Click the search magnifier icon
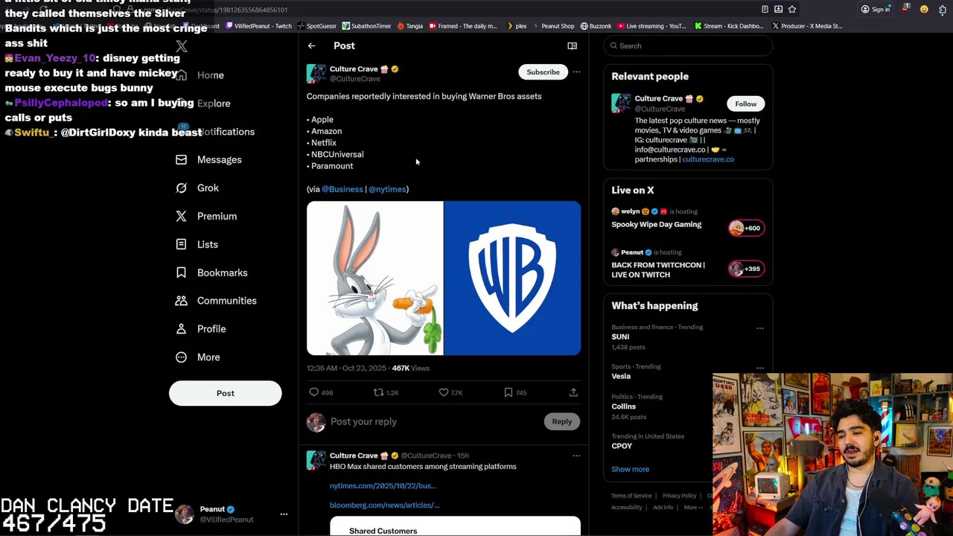The width and height of the screenshot is (953, 536). coord(613,46)
